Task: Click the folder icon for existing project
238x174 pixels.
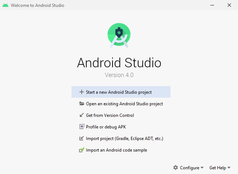Action: [82, 104]
